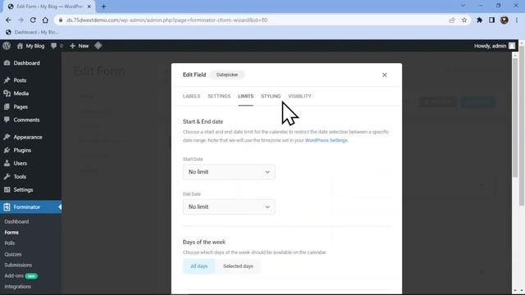Go to Pages in sidebar

[x=21, y=107]
